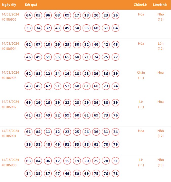Click "Lớn (12)" result of draw #0186904

(161, 46)
